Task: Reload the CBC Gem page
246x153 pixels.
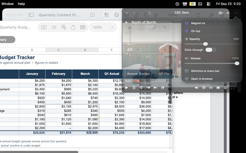Action: click(150, 13)
